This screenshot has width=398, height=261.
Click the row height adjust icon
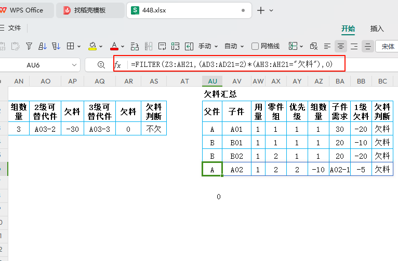(x=135, y=46)
